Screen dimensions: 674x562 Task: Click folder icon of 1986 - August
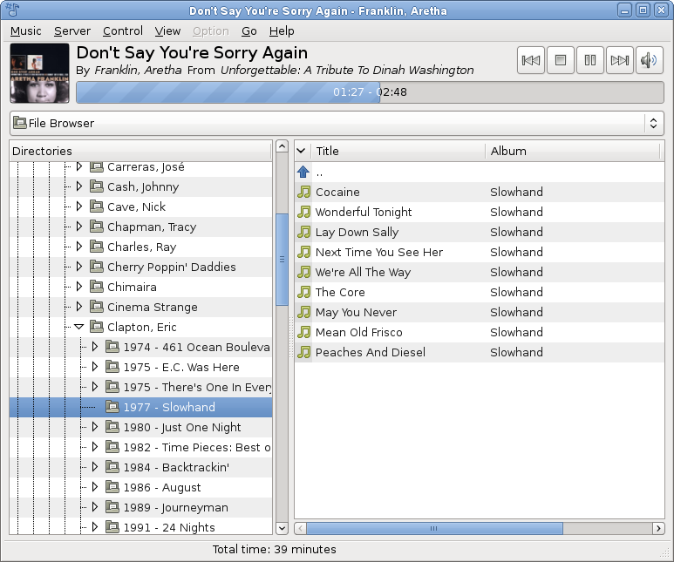click(x=112, y=487)
